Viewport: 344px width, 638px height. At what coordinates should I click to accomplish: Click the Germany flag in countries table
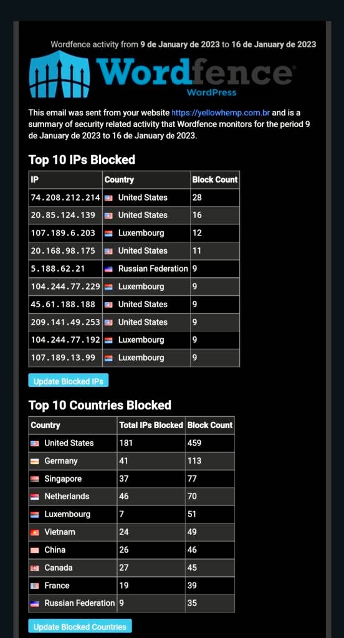pos(35,461)
